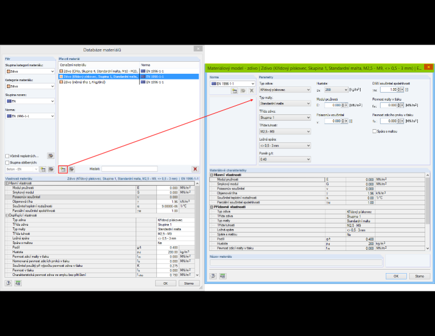Close the Materiálový model dialog
The width and height of the screenshot is (435, 336).
pyautogui.click(x=428, y=67)
